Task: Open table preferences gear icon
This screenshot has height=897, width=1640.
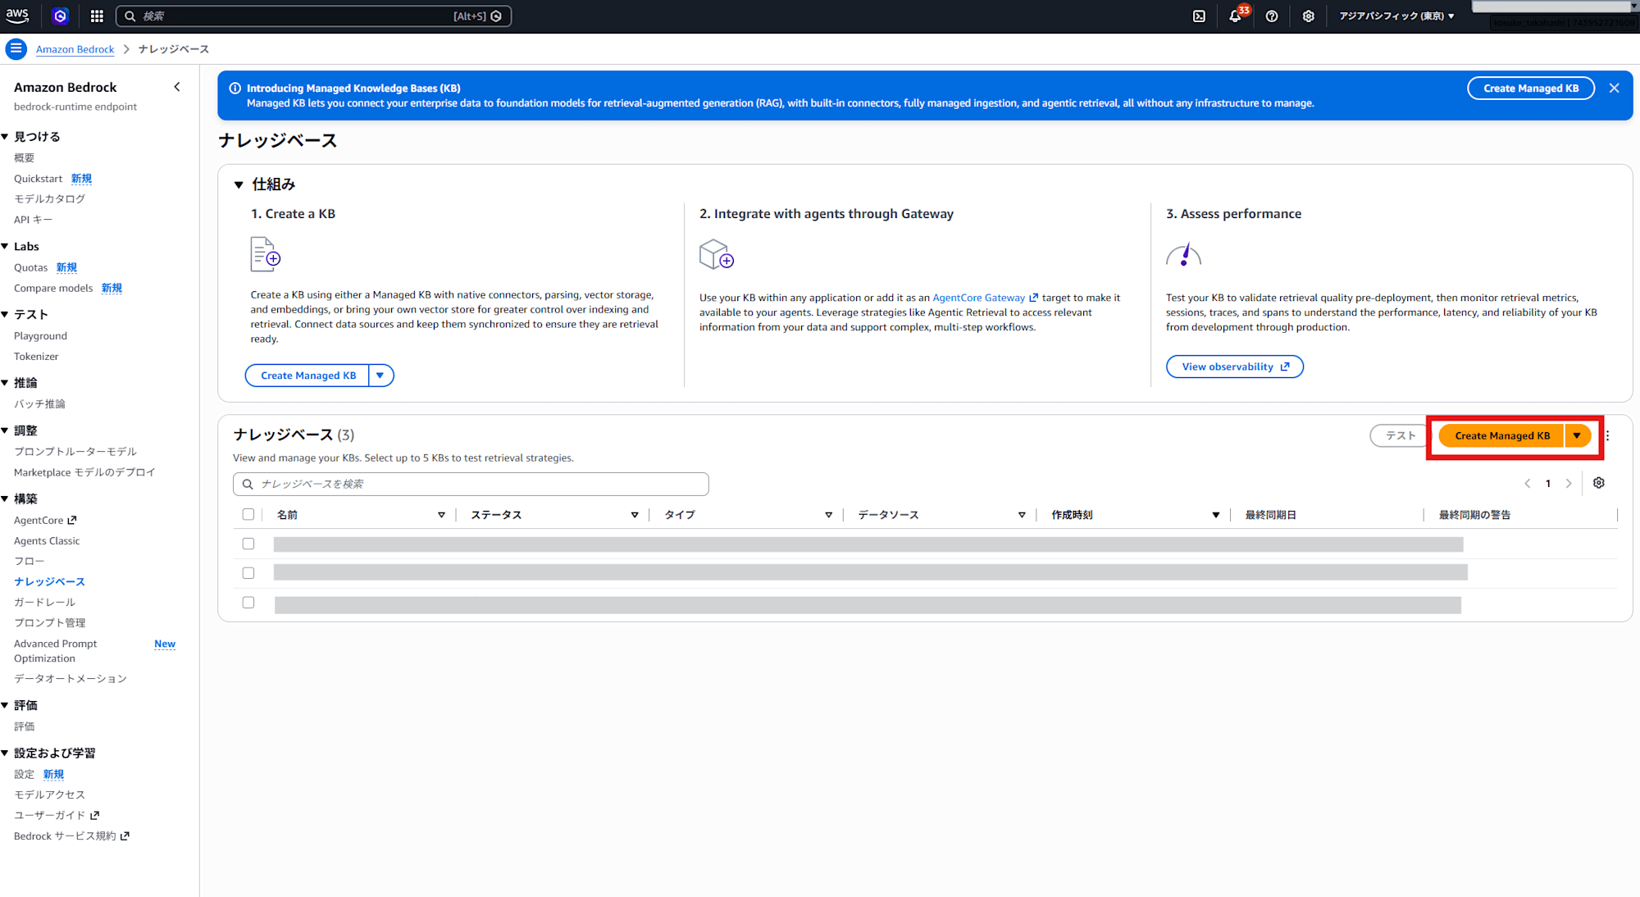Action: pos(1599,483)
